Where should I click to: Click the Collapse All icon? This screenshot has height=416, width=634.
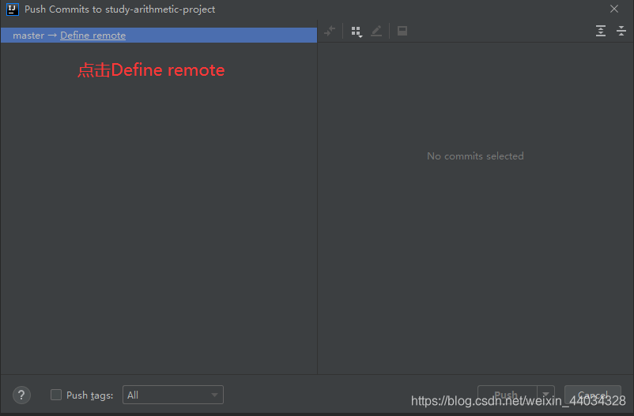click(621, 31)
